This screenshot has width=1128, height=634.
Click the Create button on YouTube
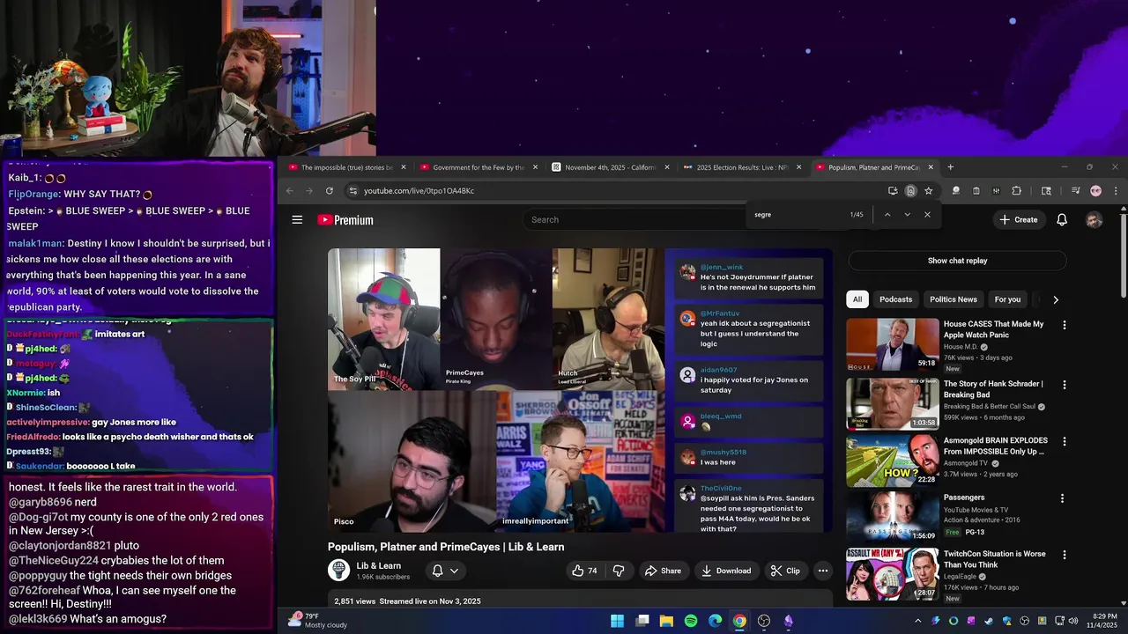click(x=1019, y=220)
